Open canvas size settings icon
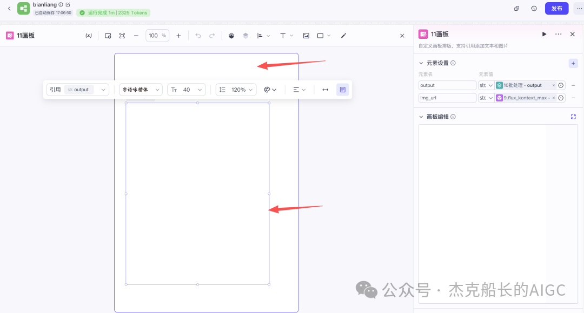Screen dimensions: 584x313 [108, 36]
